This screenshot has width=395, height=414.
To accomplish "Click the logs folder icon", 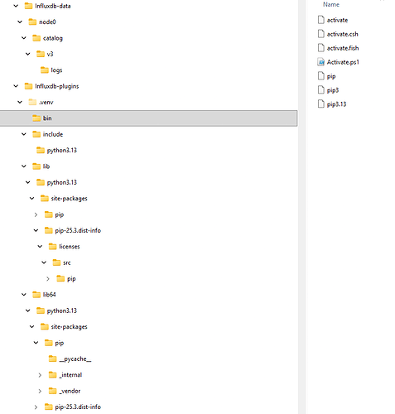I will coord(45,70).
